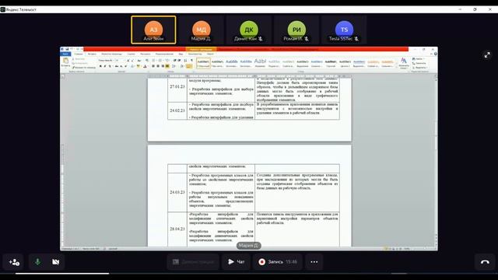Open the add participants icon
Image resolution: width=498 pixels, height=280 pixels.
[14, 262]
